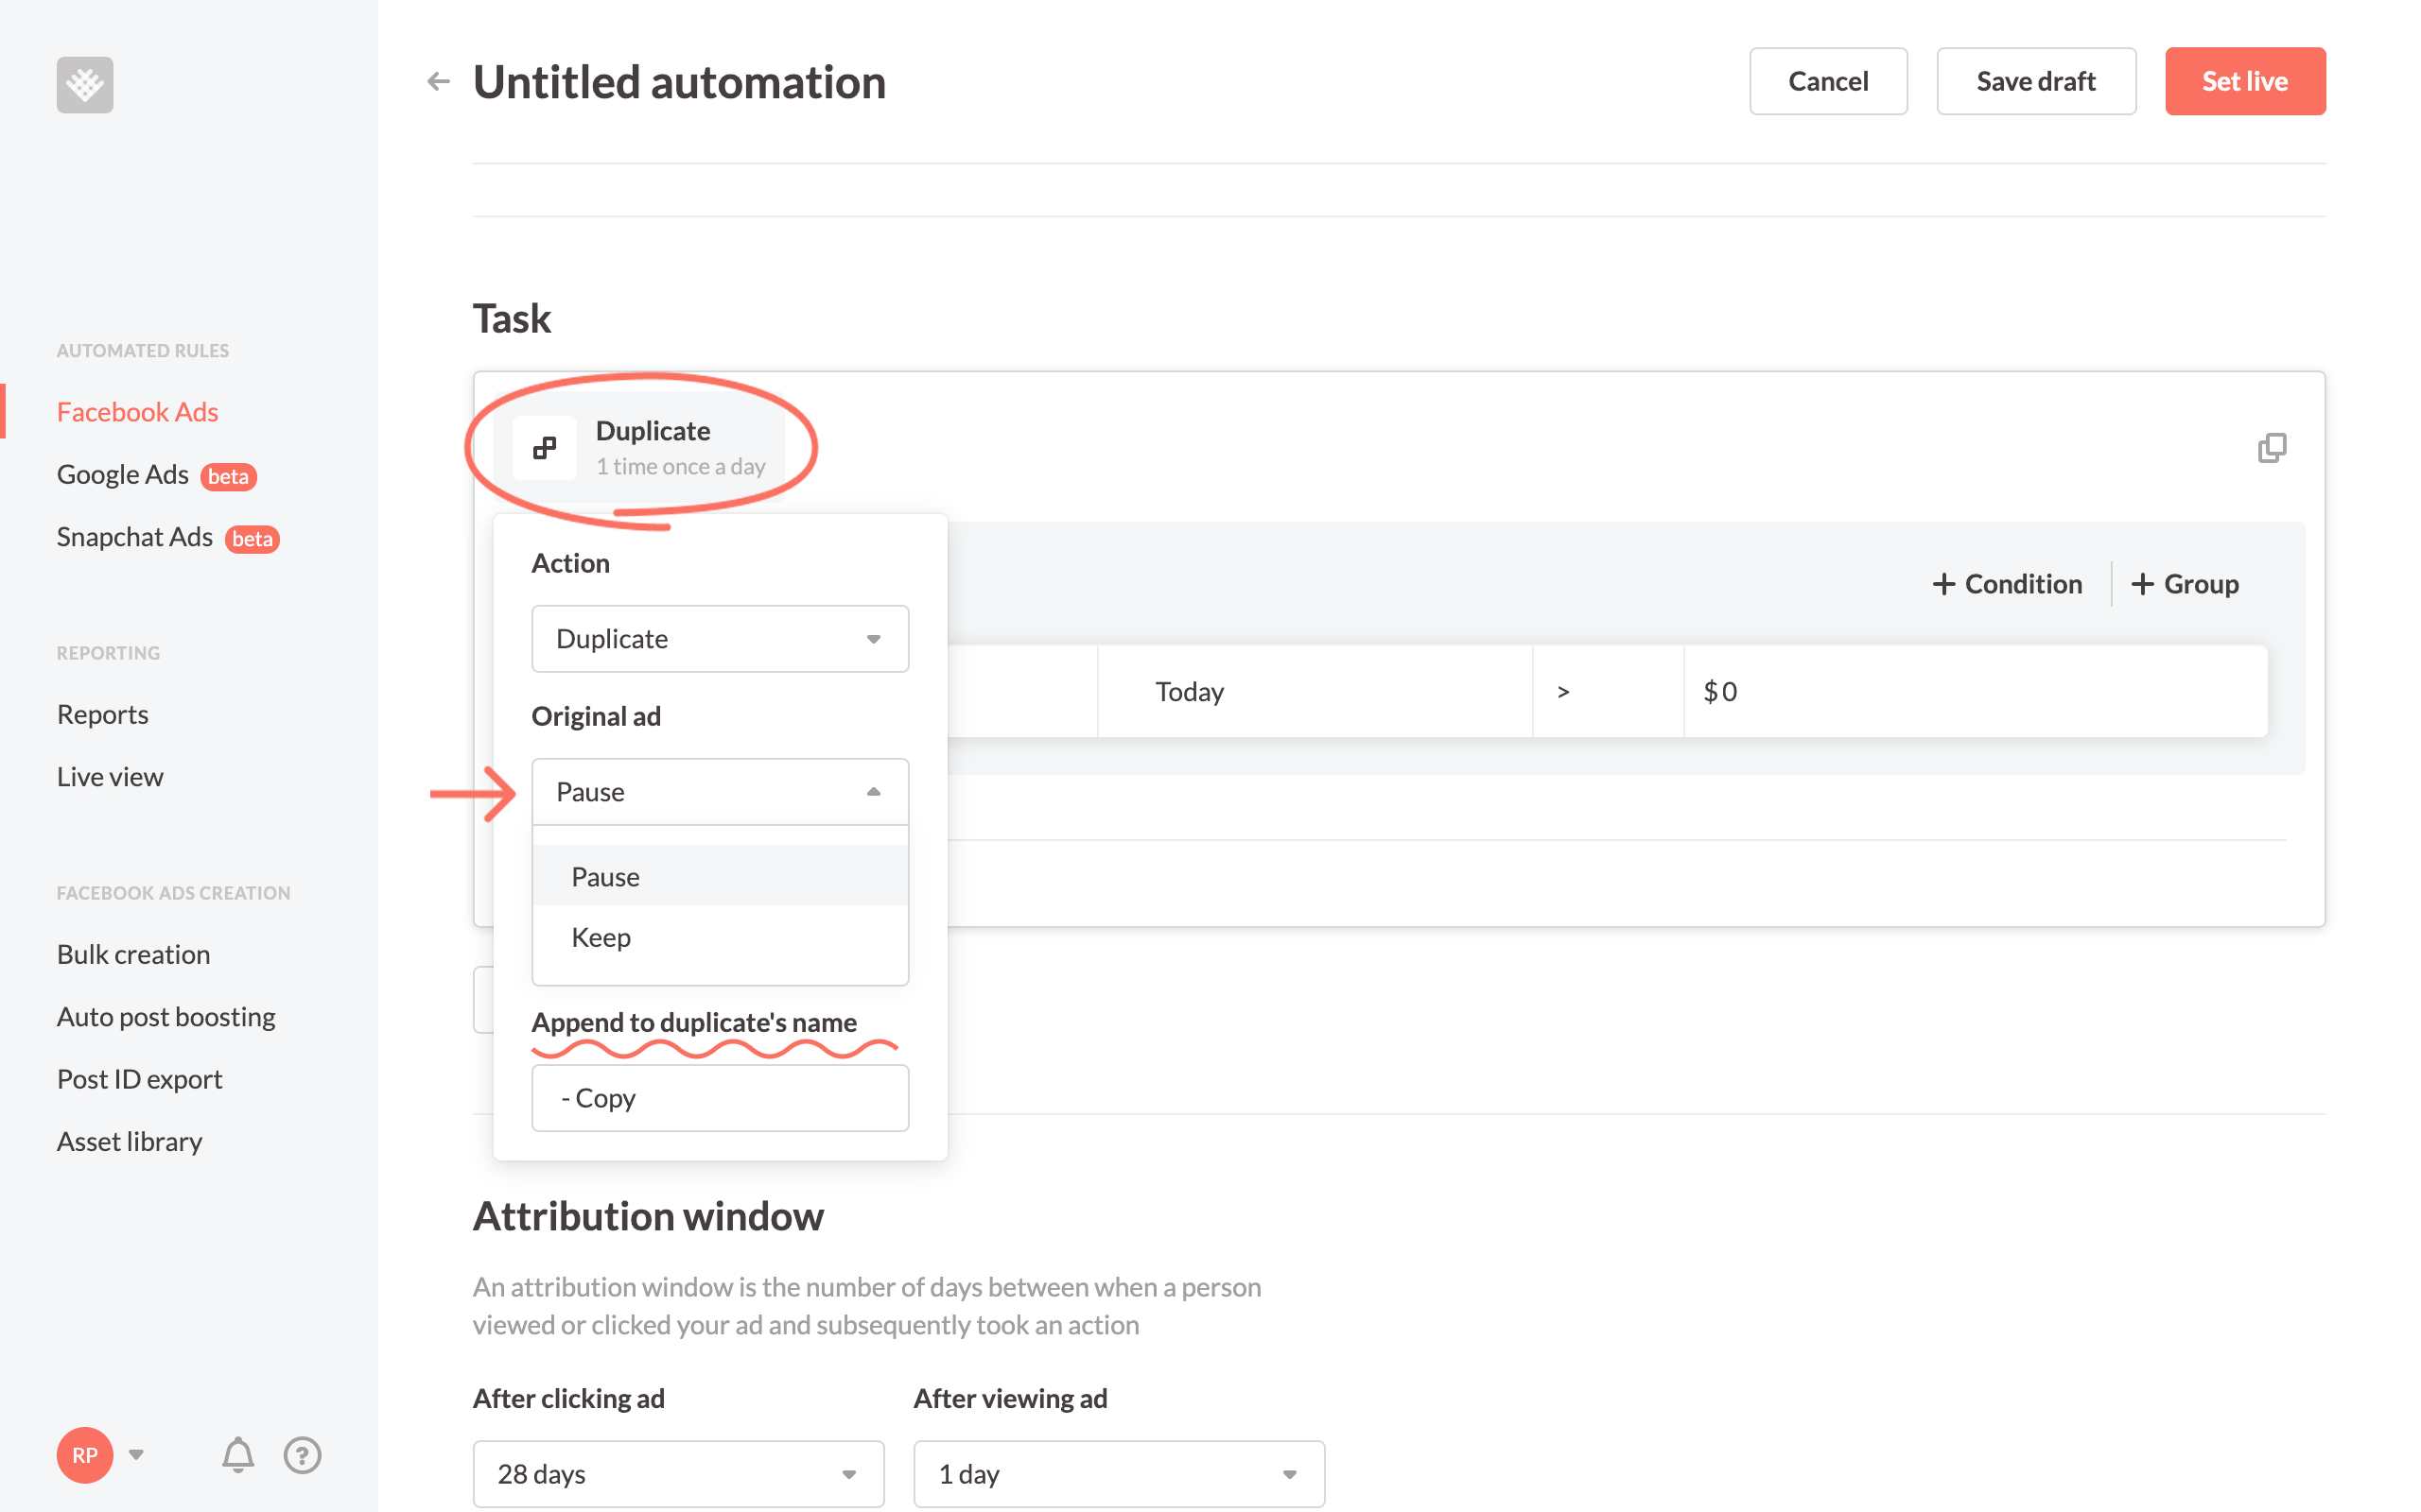This screenshot has height=1512, width=2421.
Task: Open Google Ads in sidebar
Action: tap(122, 474)
